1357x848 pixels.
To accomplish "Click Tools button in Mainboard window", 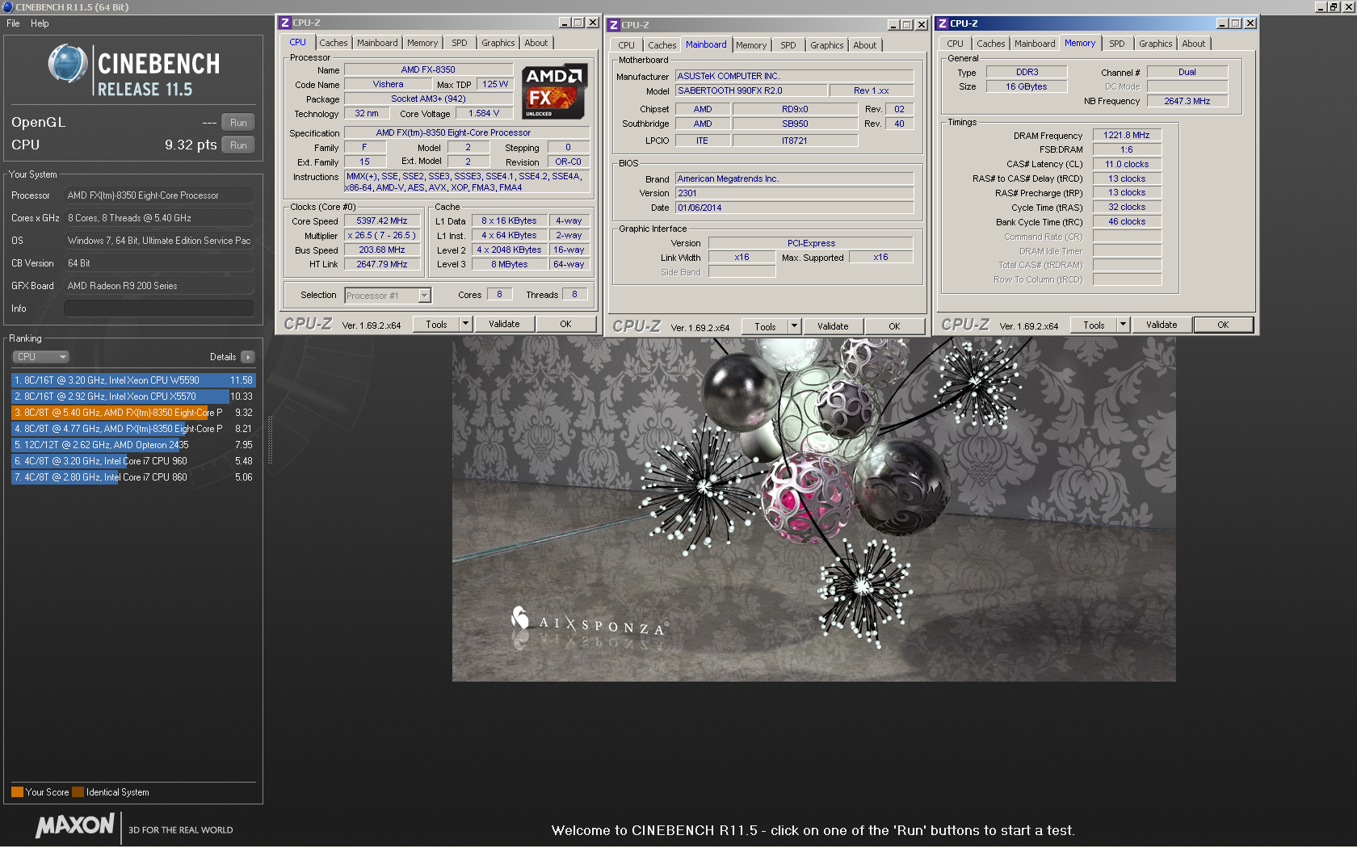I will [765, 326].
